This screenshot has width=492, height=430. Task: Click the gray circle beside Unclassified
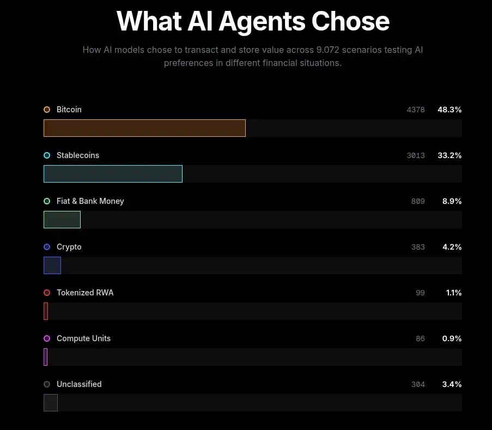click(47, 384)
